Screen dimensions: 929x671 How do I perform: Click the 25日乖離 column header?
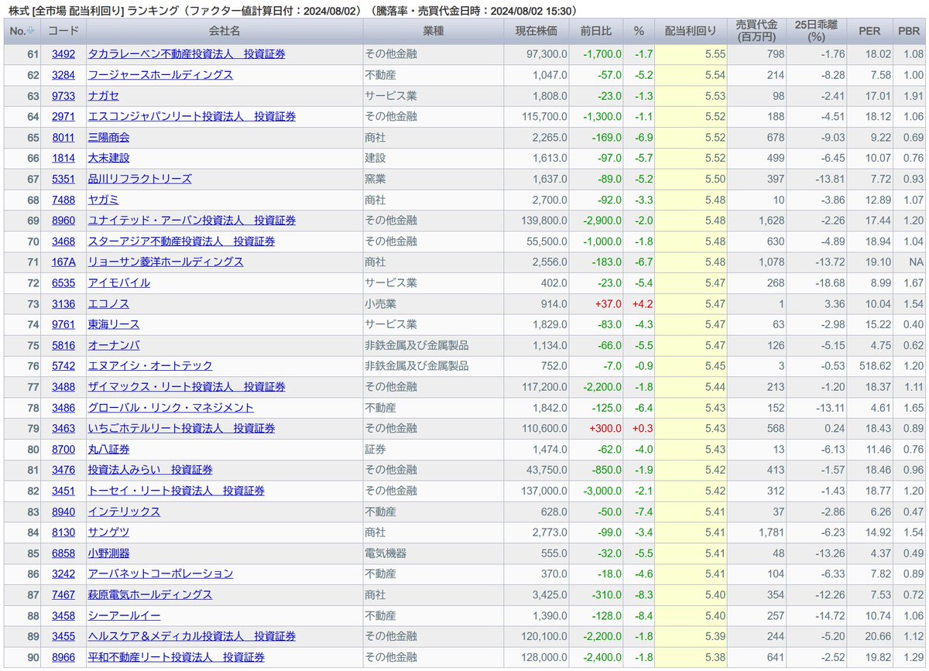(816, 31)
